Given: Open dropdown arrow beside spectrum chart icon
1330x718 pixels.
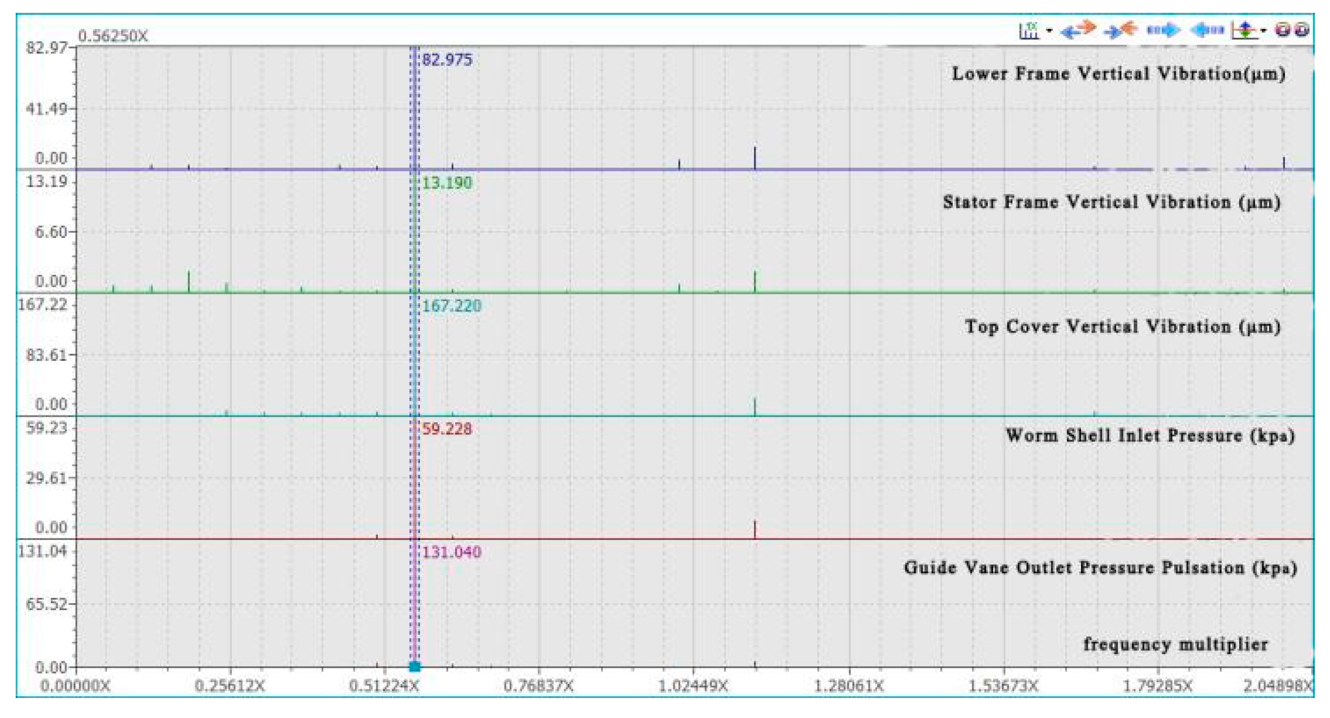Looking at the screenshot, I should 1050,31.
